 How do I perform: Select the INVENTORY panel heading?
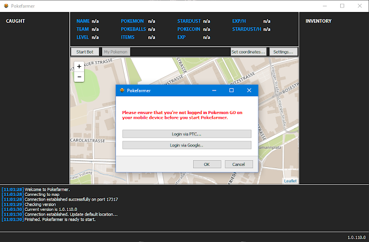click(x=318, y=21)
